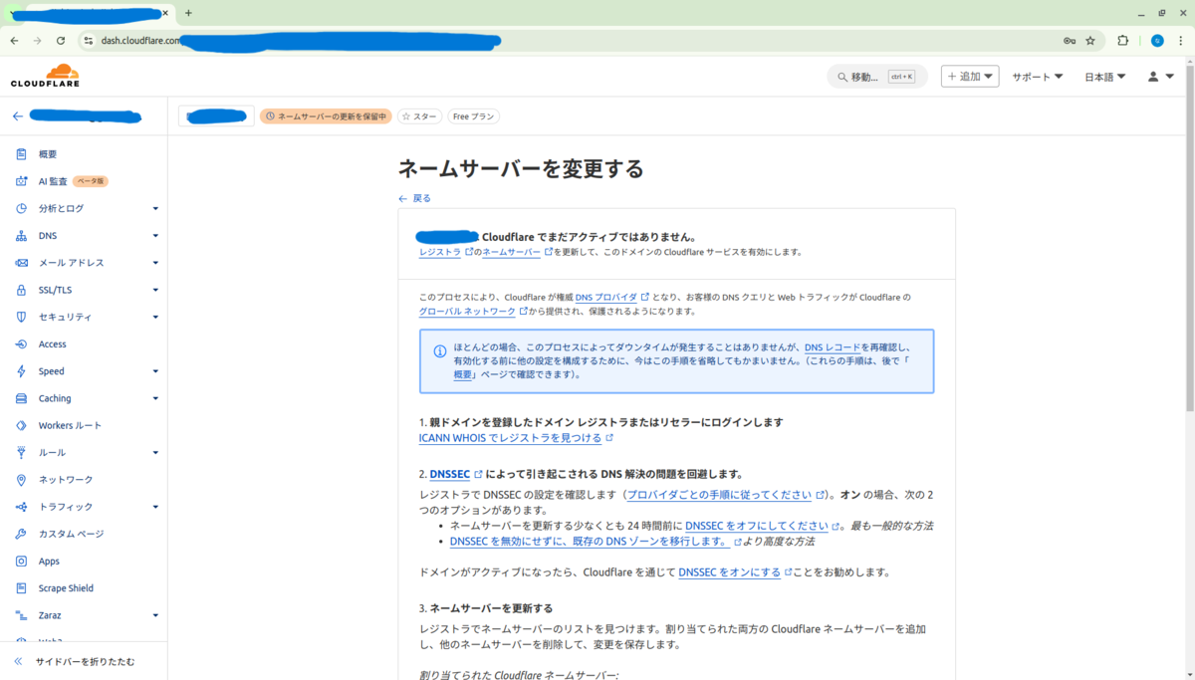Viewport: 1195px width, 680px height.
Task: Bookmark this page with the star icon
Action: [x=1090, y=41]
